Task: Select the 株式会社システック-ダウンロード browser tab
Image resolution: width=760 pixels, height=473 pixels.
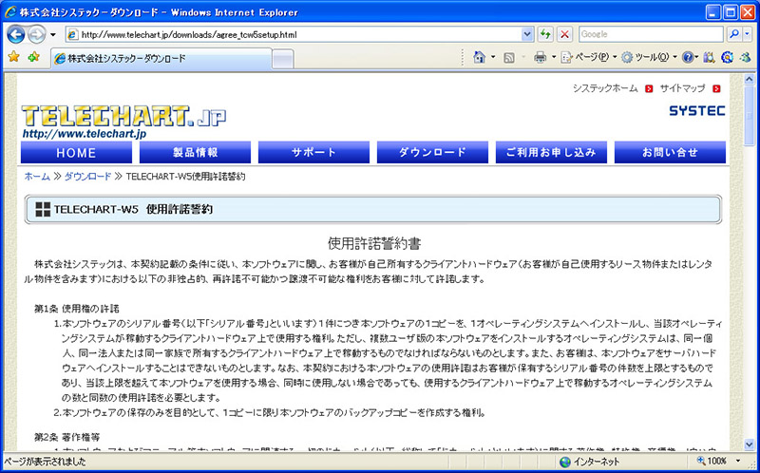Action: [160, 59]
